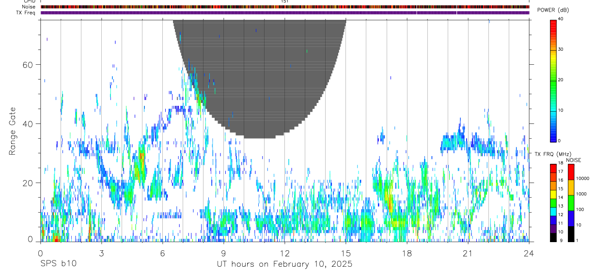Screen dimensions: 595x274
Task: Click the 13 label on TX FRQ legend
Action: coord(561,206)
